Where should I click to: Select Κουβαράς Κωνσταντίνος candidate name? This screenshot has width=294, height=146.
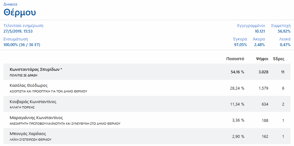[x=33, y=102]
